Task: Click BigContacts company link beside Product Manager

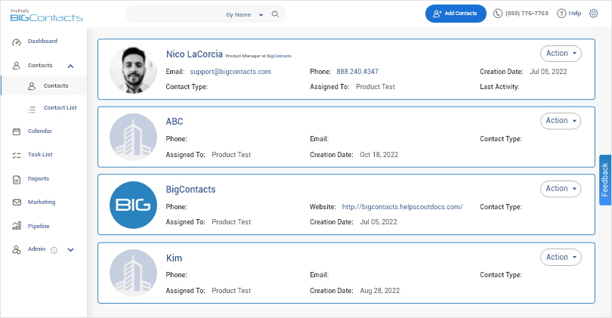Action: tap(279, 56)
